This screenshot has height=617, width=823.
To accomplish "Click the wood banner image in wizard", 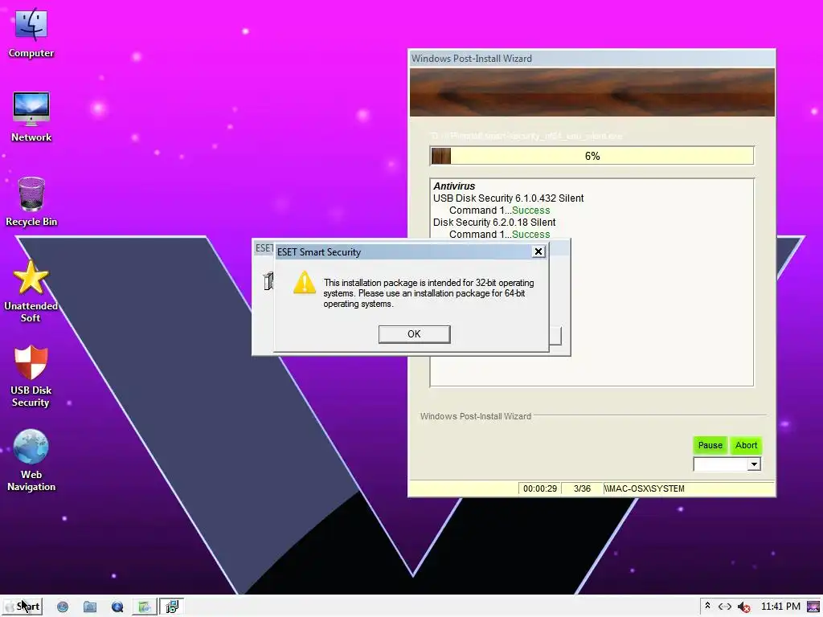I will (x=592, y=92).
